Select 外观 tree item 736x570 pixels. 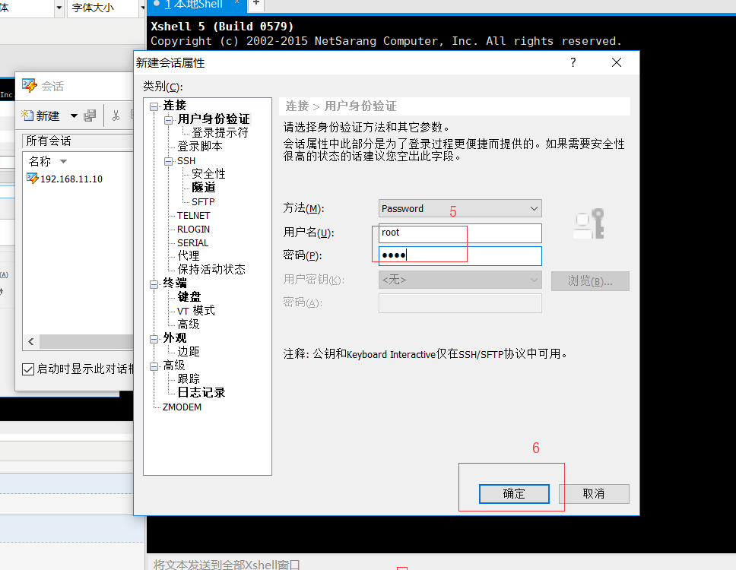coord(175,338)
